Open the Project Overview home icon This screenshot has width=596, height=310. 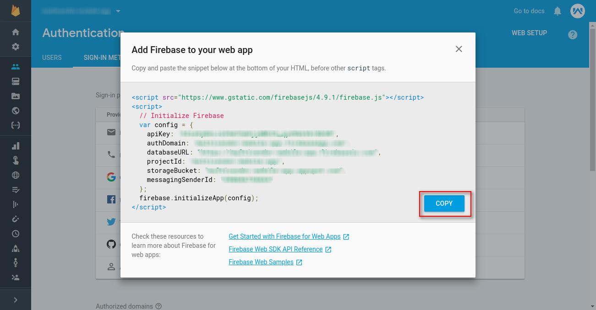click(x=16, y=32)
